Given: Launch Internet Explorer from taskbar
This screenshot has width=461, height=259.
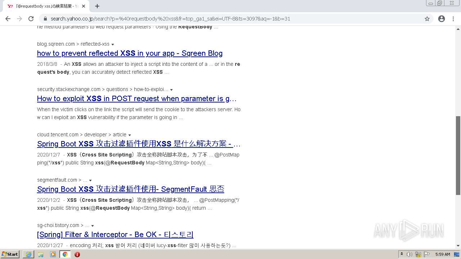Looking at the screenshot, I should pos(28,254).
